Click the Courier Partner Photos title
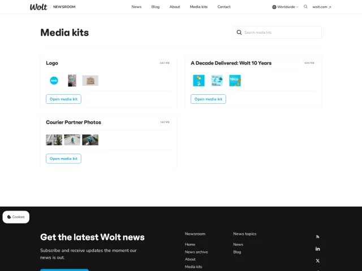This screenshot has width=362, height=271. point(74,123)
